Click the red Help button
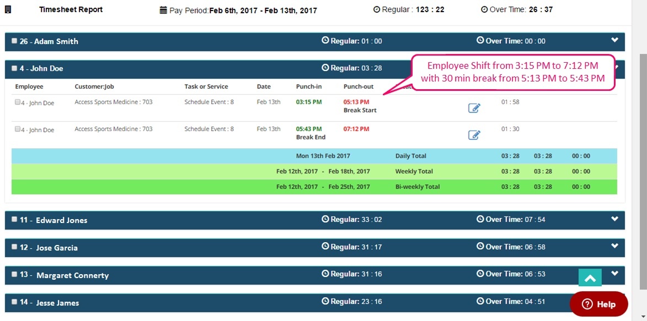 coord(598,304)
